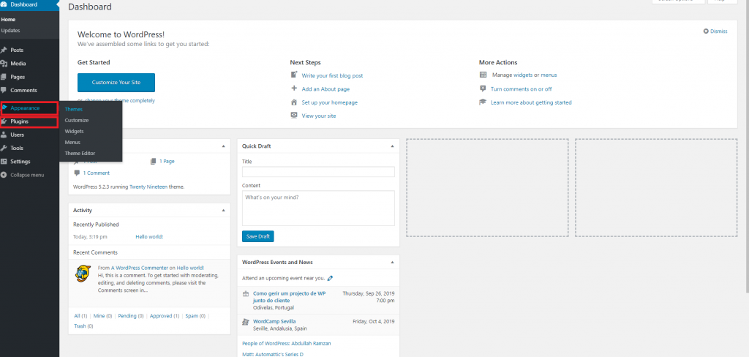Click the Quick Draft Title input field
The width and height of the screenshot is (749, 357).
pos(318,172)
